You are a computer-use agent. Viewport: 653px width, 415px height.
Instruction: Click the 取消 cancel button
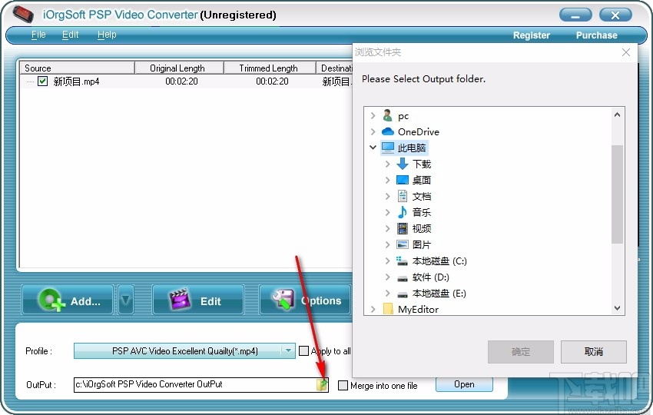pyautogui.click(x=593, y=352)
